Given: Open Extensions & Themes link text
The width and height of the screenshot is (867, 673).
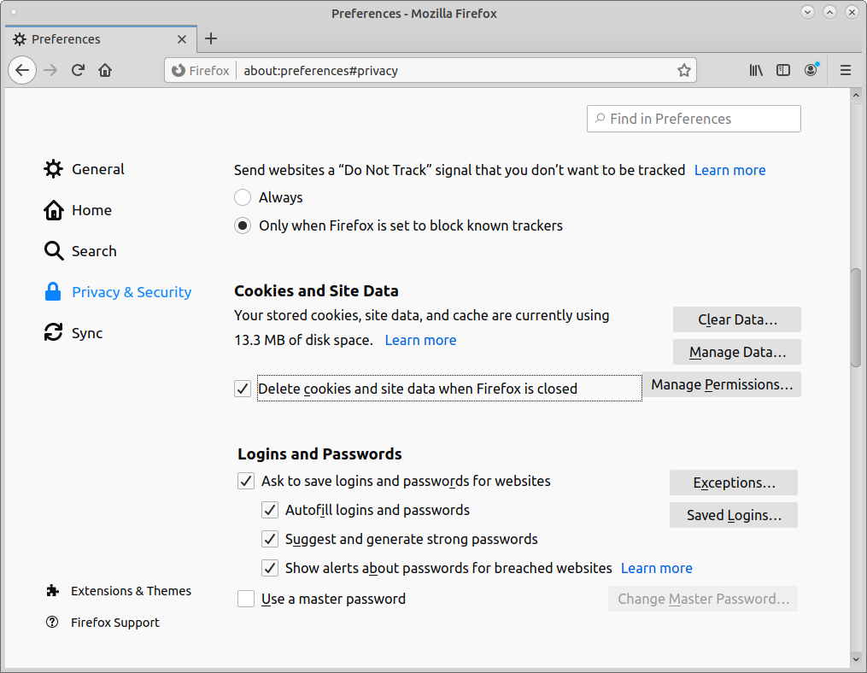Looking at the screenshot, I should [131, 591].
